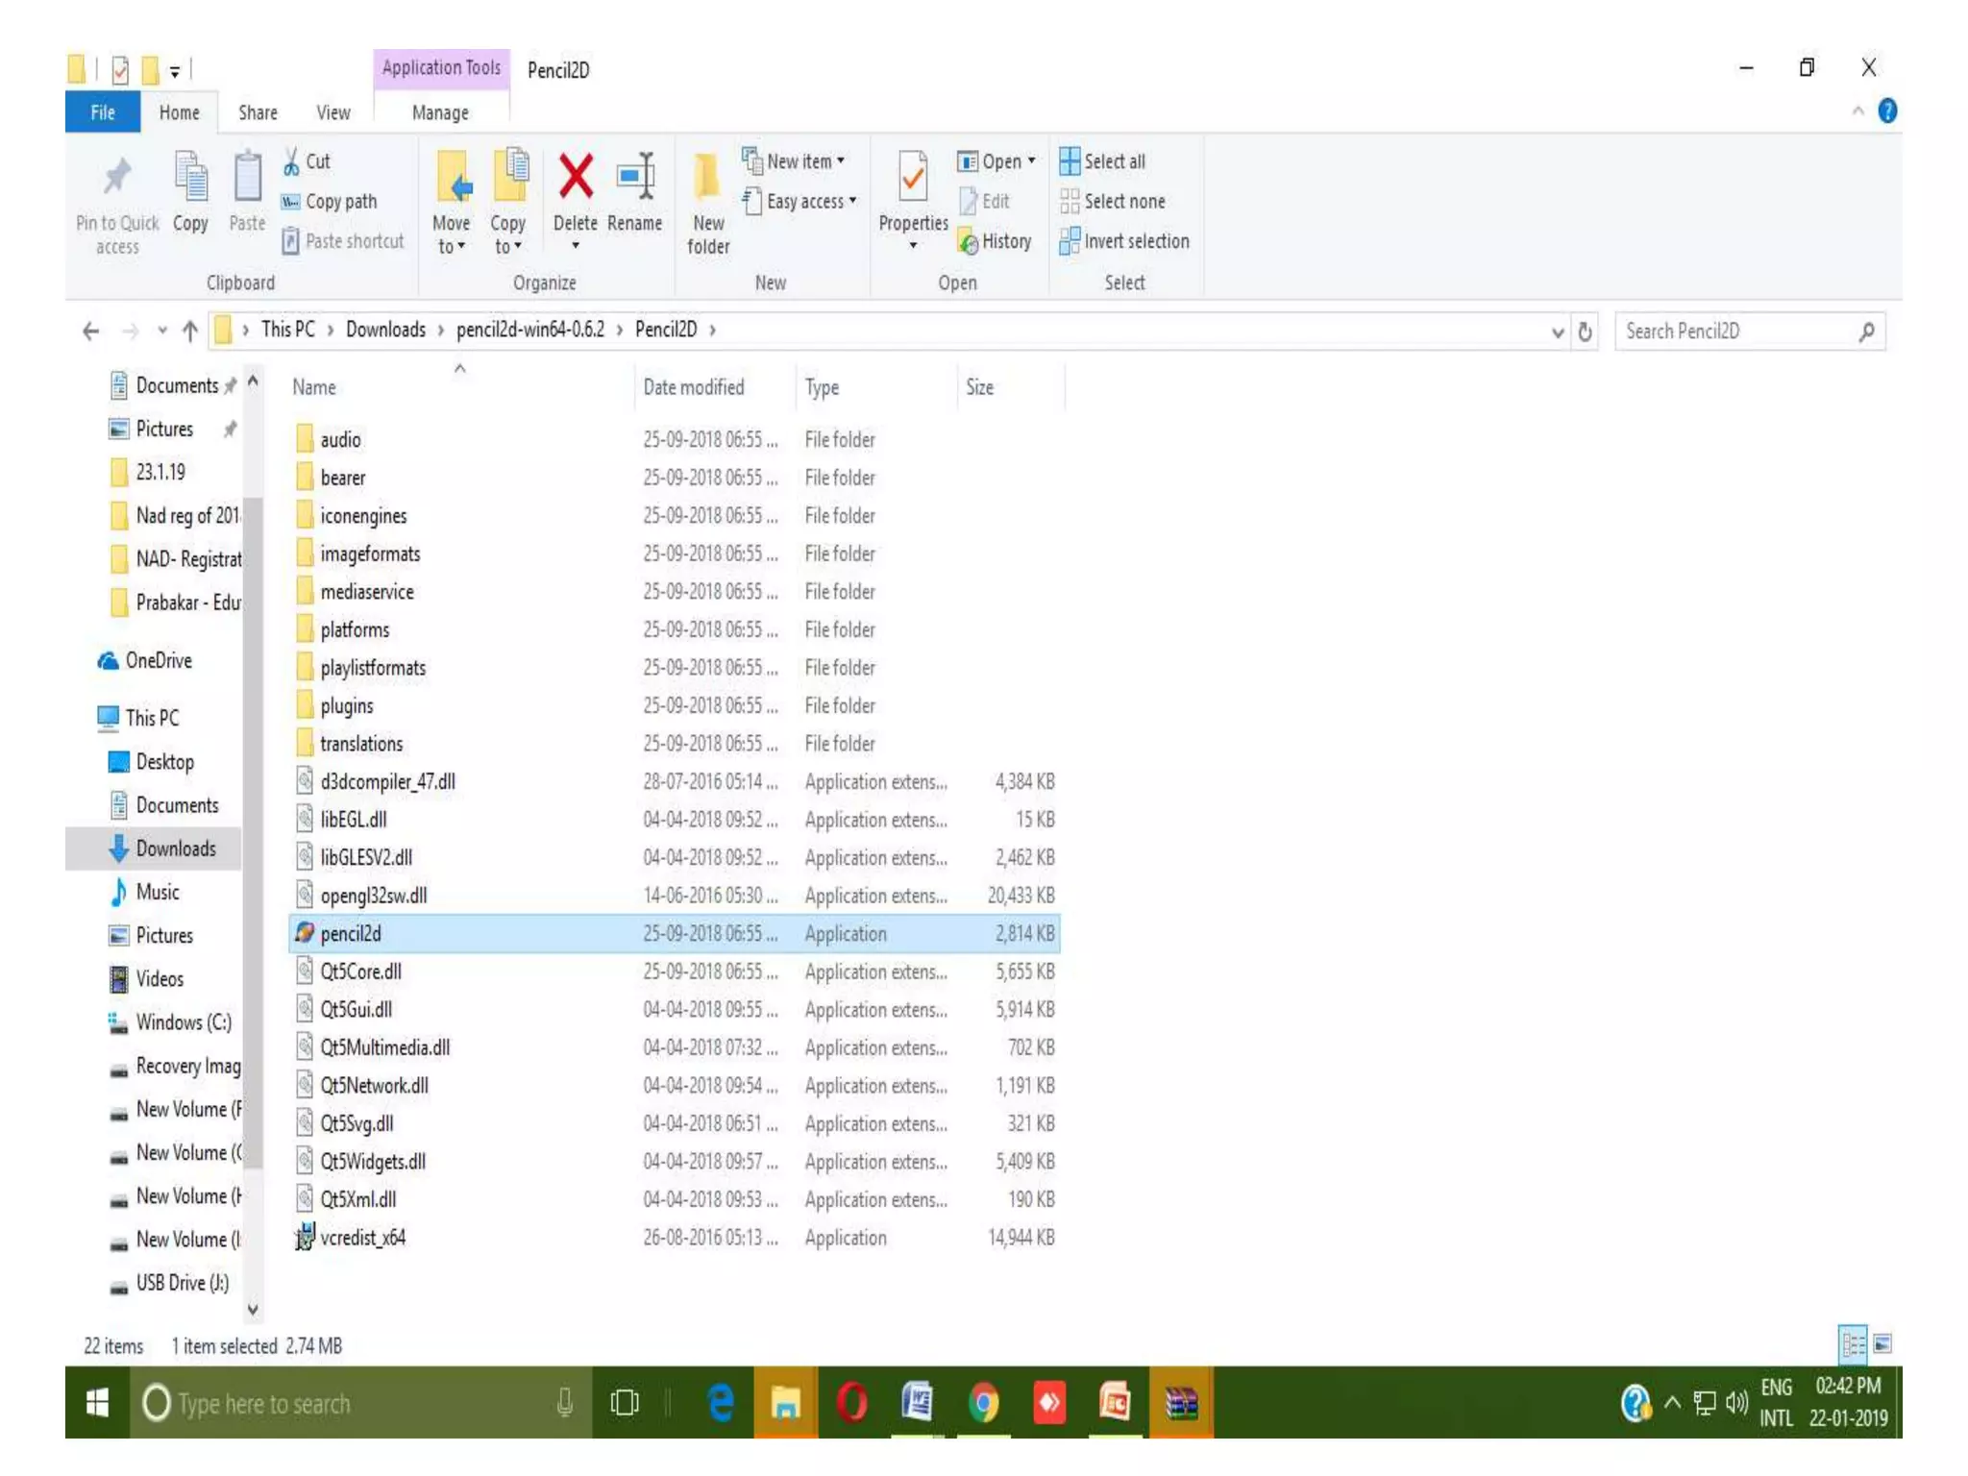1968x1476 pixels.
Task: Open the Share ribbon tab
Action: point(258,112)
